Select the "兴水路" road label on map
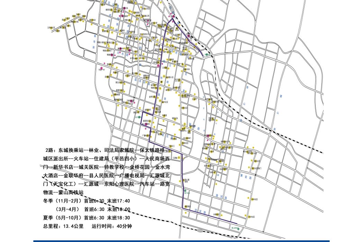This screenshot has height=242, width=363. click(123, 54)
